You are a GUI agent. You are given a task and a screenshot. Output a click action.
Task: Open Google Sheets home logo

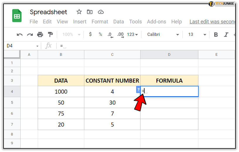coord(17,16)
